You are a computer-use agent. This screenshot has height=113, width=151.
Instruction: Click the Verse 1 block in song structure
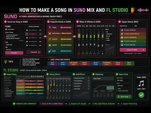click(63, 63)
